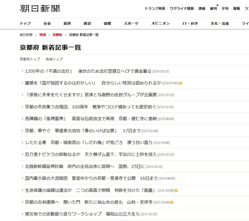Open the トランプ再来 topic link
Viewport: 249px width, 221px height.
(155, 8)
